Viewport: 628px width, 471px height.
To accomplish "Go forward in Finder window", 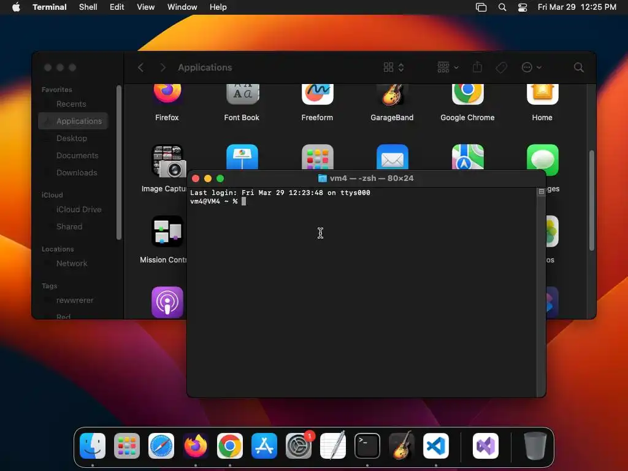I will (163, 67).
